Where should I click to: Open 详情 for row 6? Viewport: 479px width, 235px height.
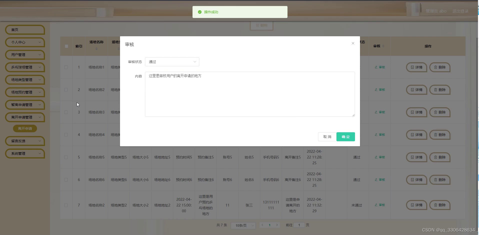[416, 180]
